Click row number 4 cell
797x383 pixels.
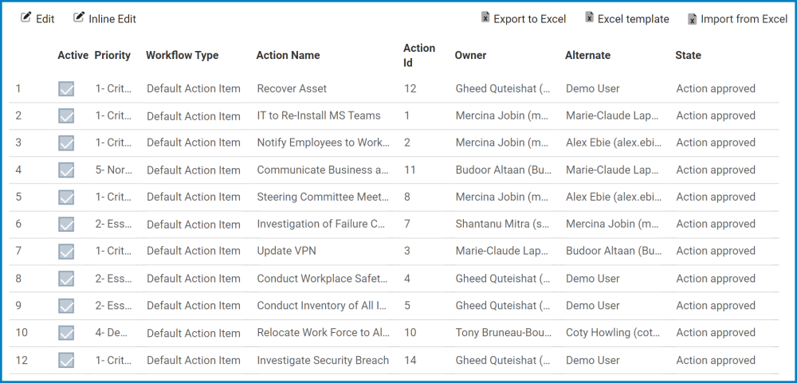[18, 170]
